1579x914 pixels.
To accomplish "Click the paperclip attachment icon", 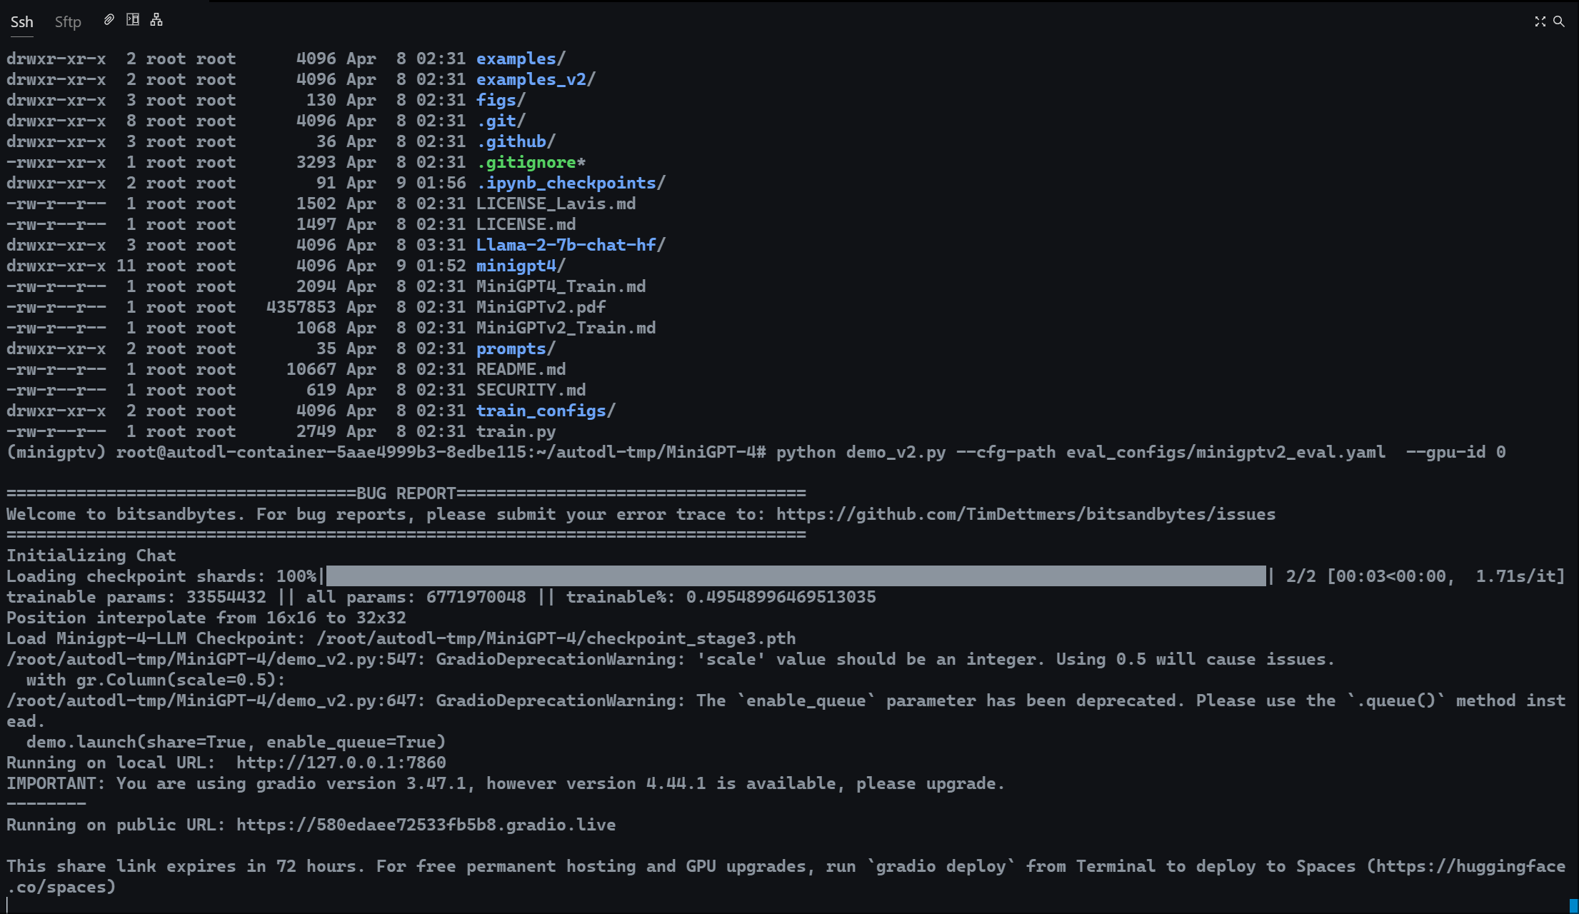I will click(x=109, y=20).
